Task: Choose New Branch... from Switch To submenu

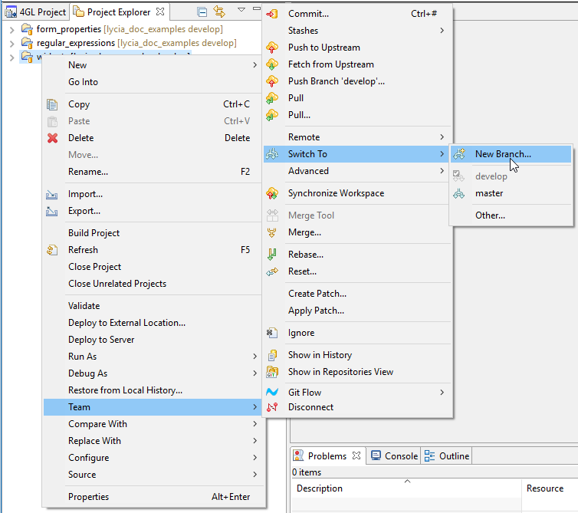Action: [x=502, y=154]
